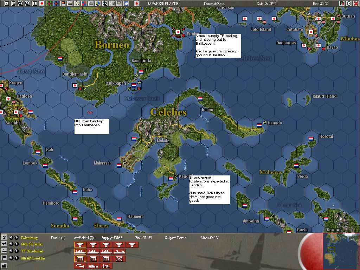The image size is (360, 270).
Task: Select the flag marker toolbar icon
Action: pos(64,4)
